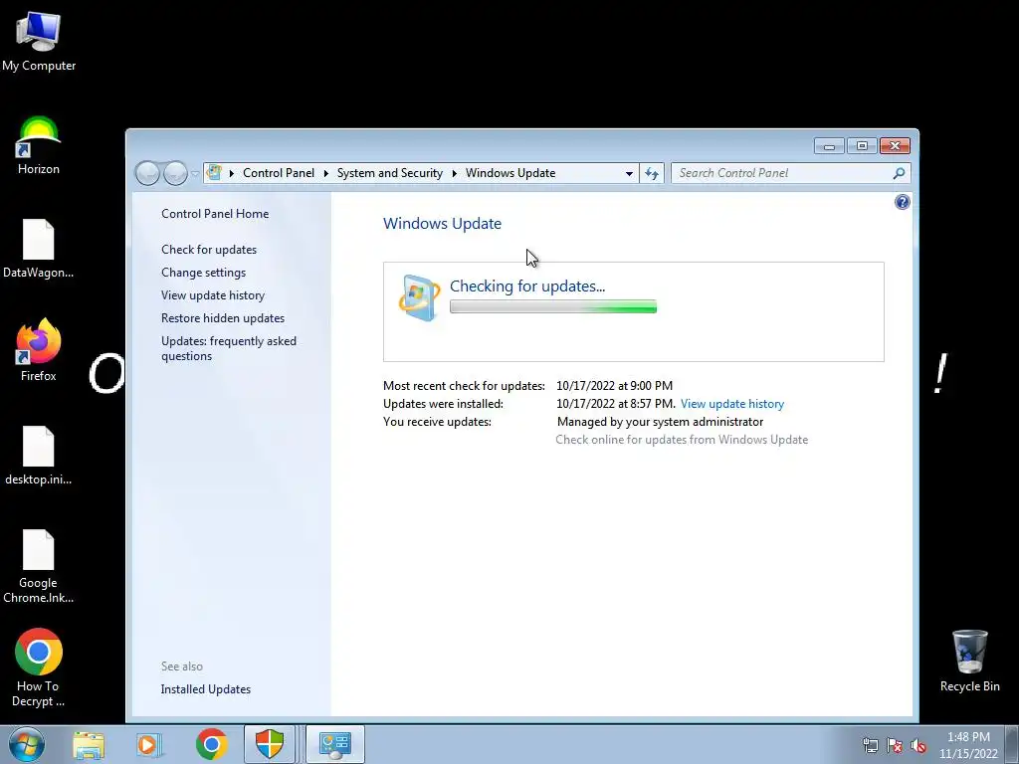Click the checking for updates progress bar
Screen dimensions: 1019x764
pyautogui.click(x=553, y=306)
